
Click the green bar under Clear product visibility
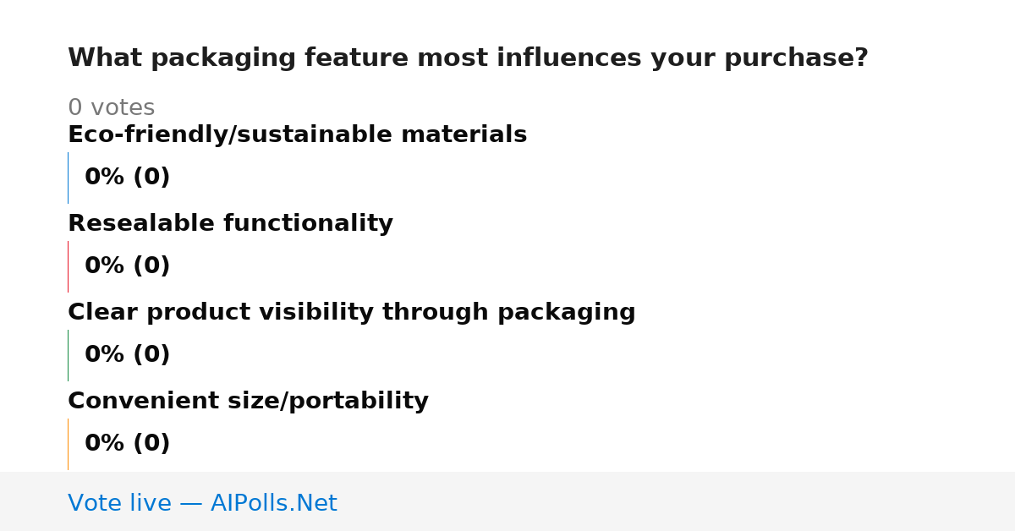point(68,355)
